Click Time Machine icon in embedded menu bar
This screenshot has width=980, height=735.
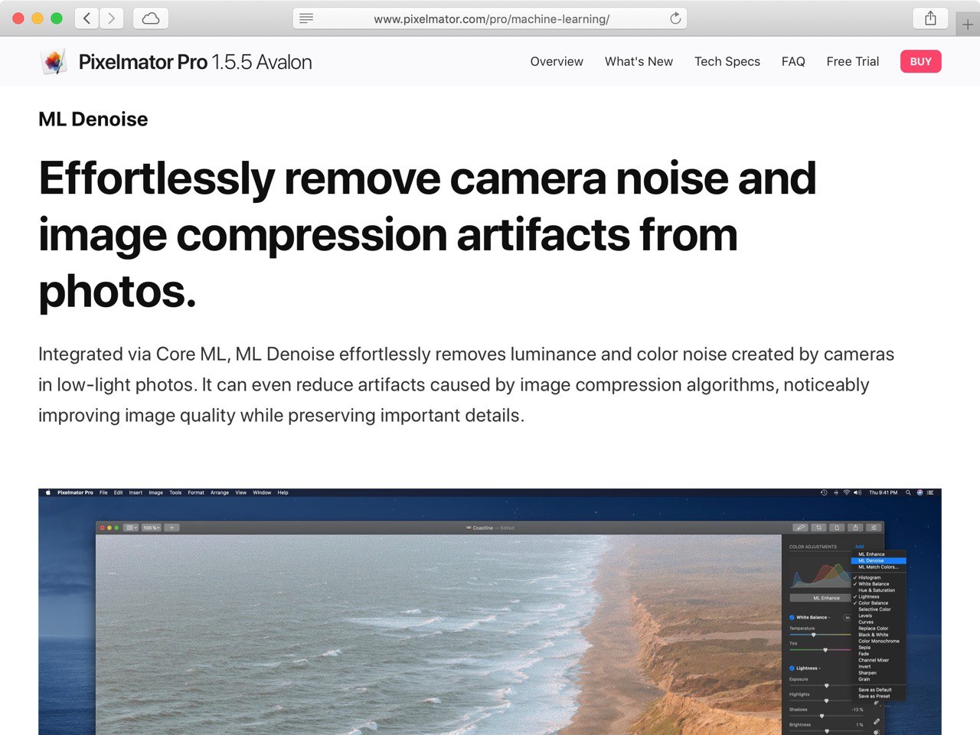point(824,493)
